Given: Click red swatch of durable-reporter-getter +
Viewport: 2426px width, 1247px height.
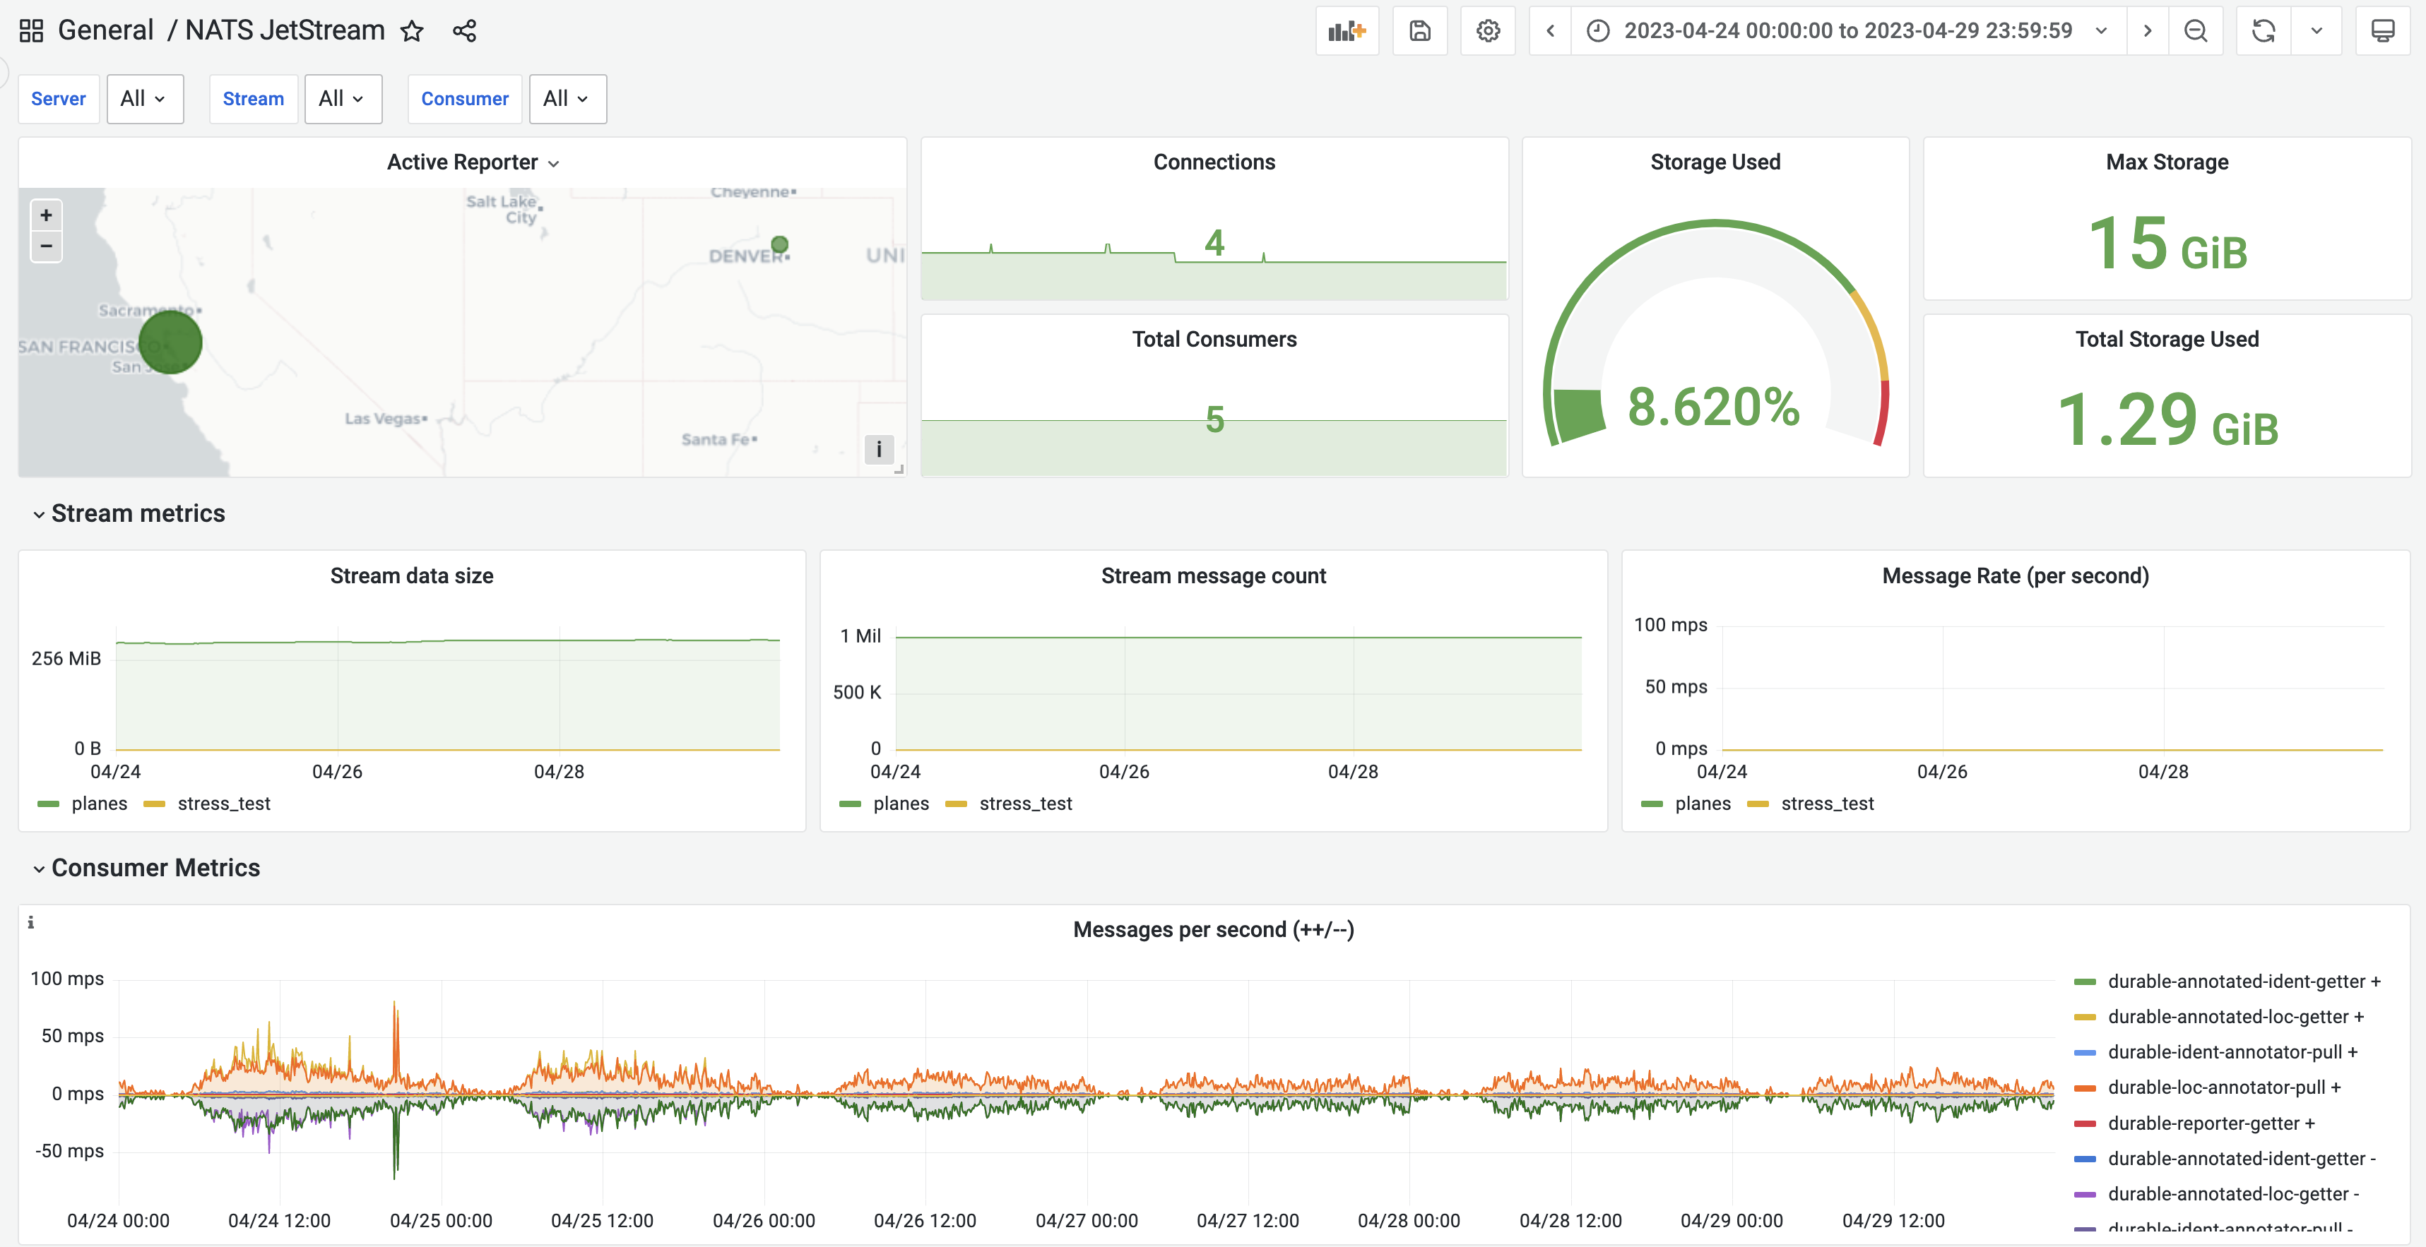Looking at the screenshot, I should tap(2084, 1123).
